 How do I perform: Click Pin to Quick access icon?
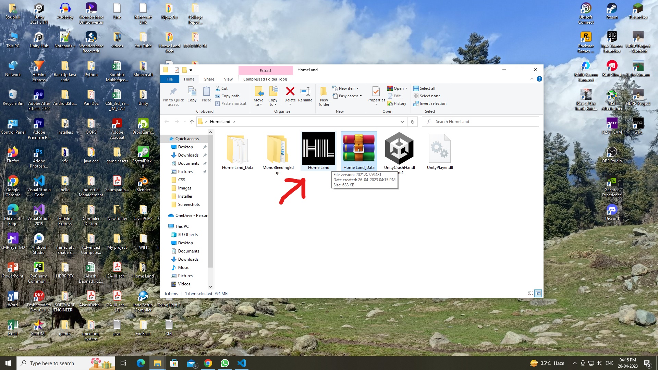[173, 96]
